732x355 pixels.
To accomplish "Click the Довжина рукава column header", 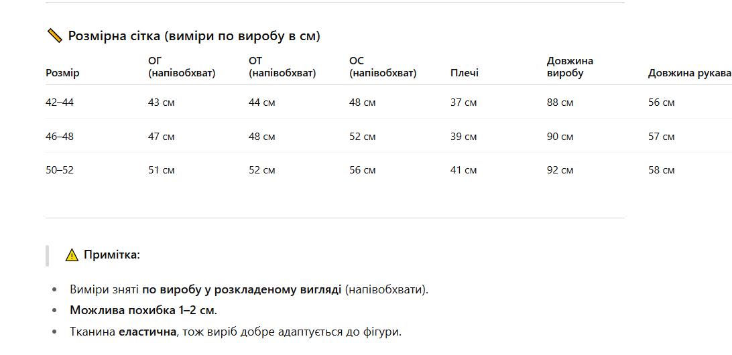I will (x=690, y=73).
